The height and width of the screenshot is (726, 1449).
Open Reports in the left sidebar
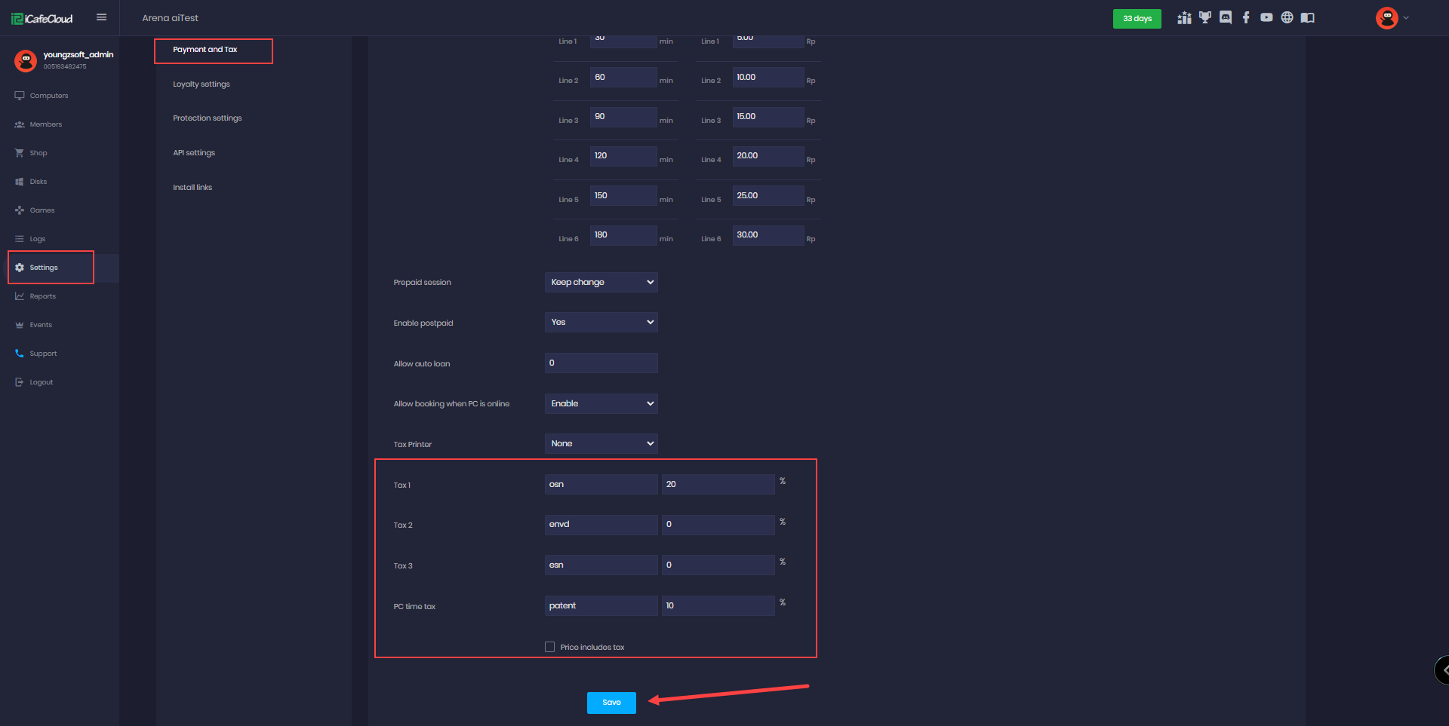pos(43,296)
